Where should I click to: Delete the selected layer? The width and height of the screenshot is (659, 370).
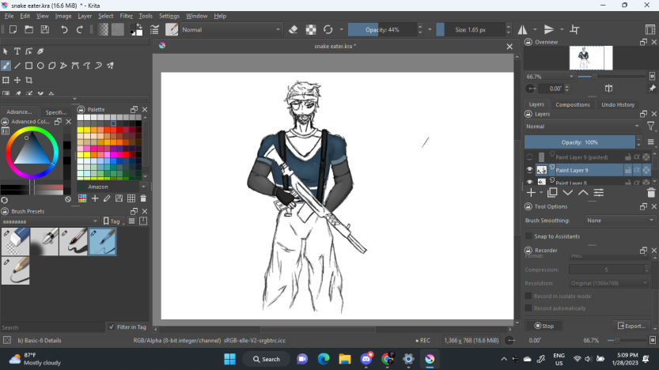pyautogui.click(x=651, y=192)
